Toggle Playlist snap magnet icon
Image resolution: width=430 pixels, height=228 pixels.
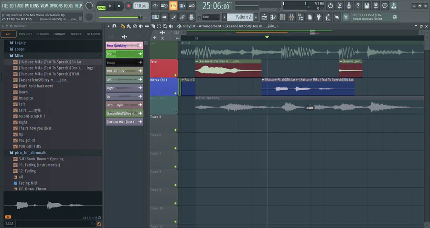point(114,26)
